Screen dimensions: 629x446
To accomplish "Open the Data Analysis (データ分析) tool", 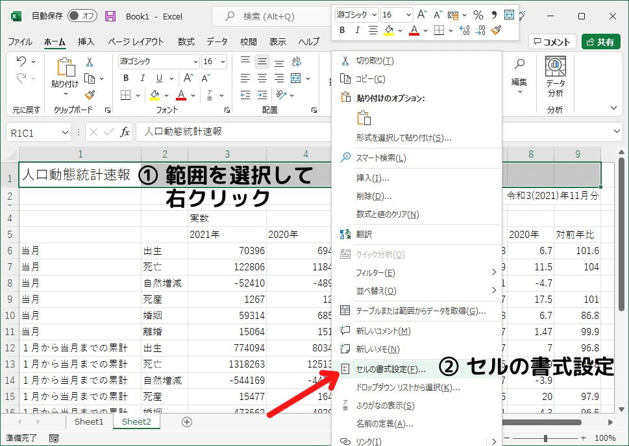I will [556, 77].
